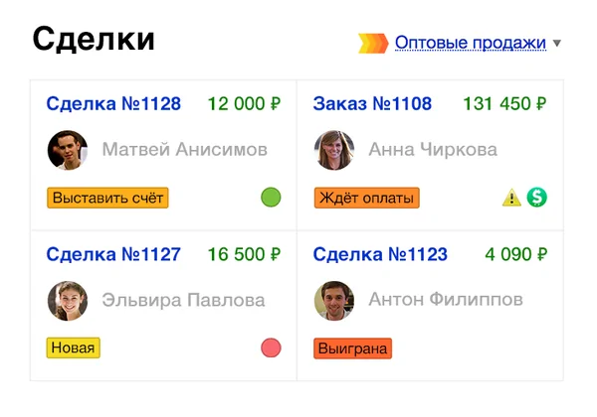This screenshot has width=597, height=417.
Task: Open deal Сделка №1128
Action: point(113,103)
